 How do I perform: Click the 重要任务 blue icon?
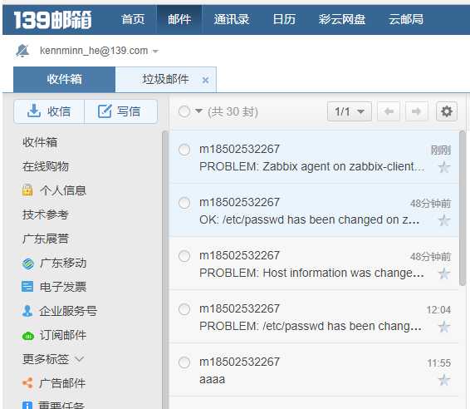(27, 405)
